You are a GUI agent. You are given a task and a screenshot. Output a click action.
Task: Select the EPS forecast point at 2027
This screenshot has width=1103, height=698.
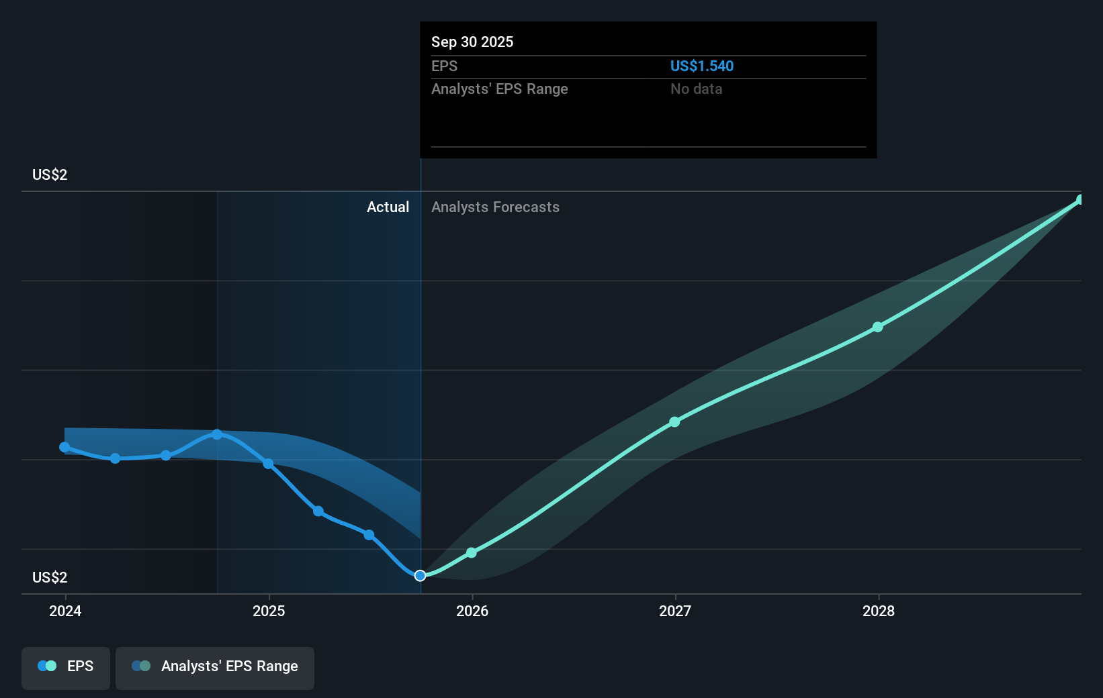(x=674, y=422)
